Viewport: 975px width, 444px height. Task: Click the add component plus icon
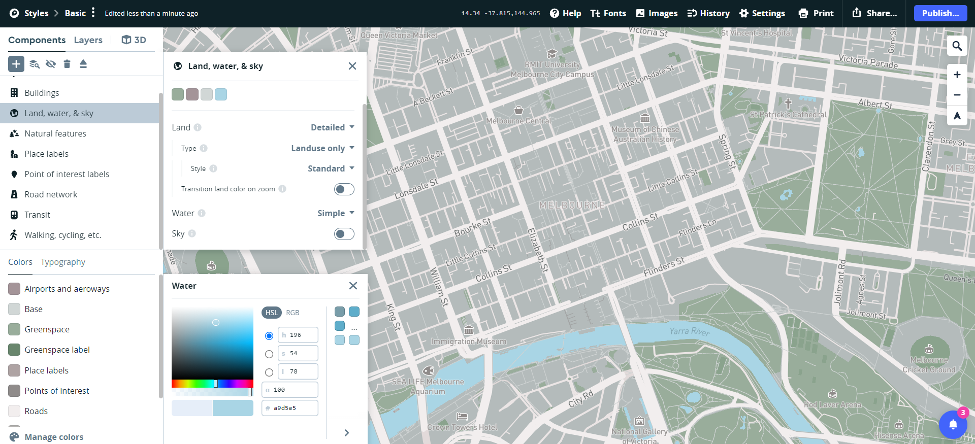(x=16, y=64)
